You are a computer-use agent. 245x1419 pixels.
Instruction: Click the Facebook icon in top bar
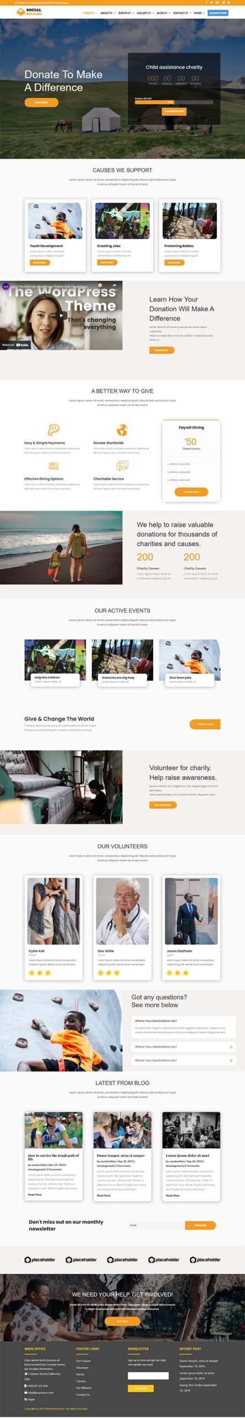[207, 2]
